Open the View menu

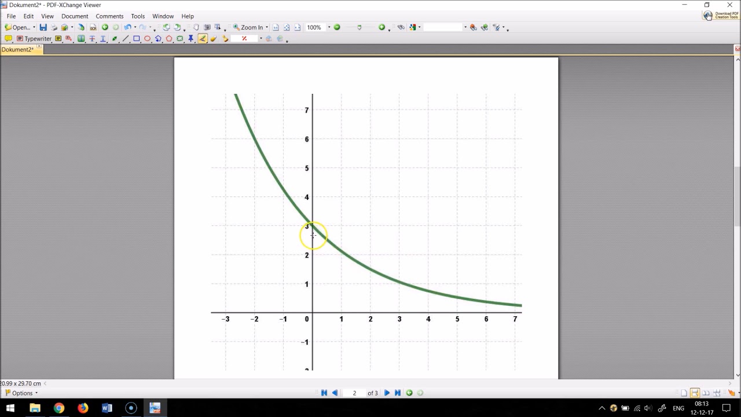(47, 16)
